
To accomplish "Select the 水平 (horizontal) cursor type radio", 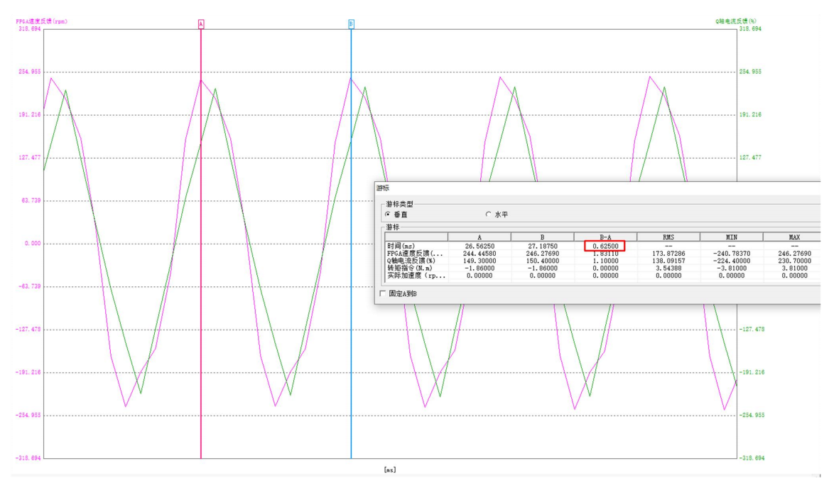I will tap(488, 214).
